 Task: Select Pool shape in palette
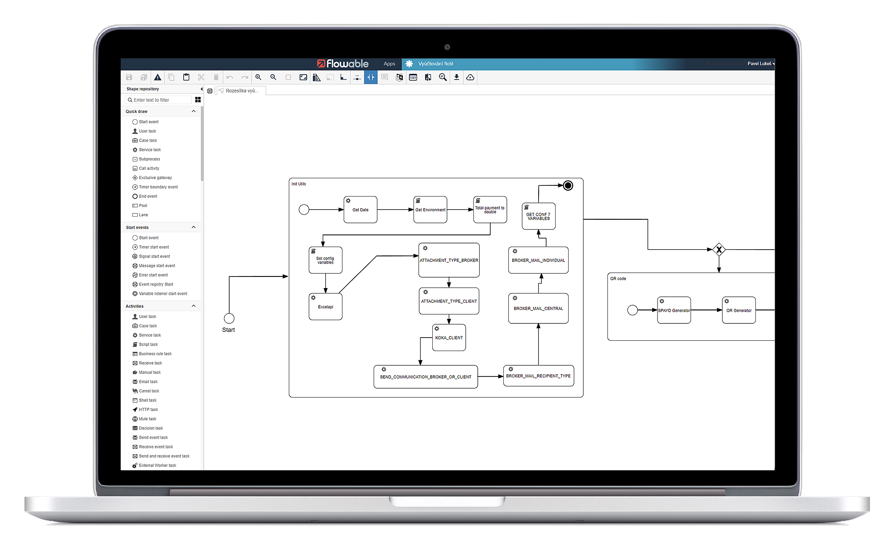[139, 206]
